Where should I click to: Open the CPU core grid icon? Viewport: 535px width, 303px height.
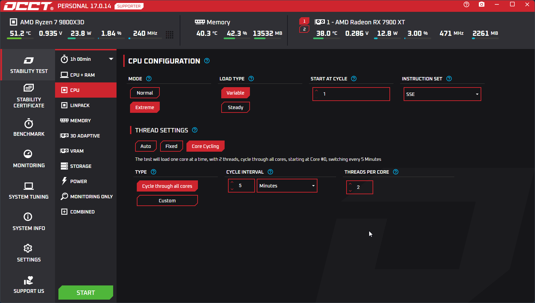click(x=170, y=34)
